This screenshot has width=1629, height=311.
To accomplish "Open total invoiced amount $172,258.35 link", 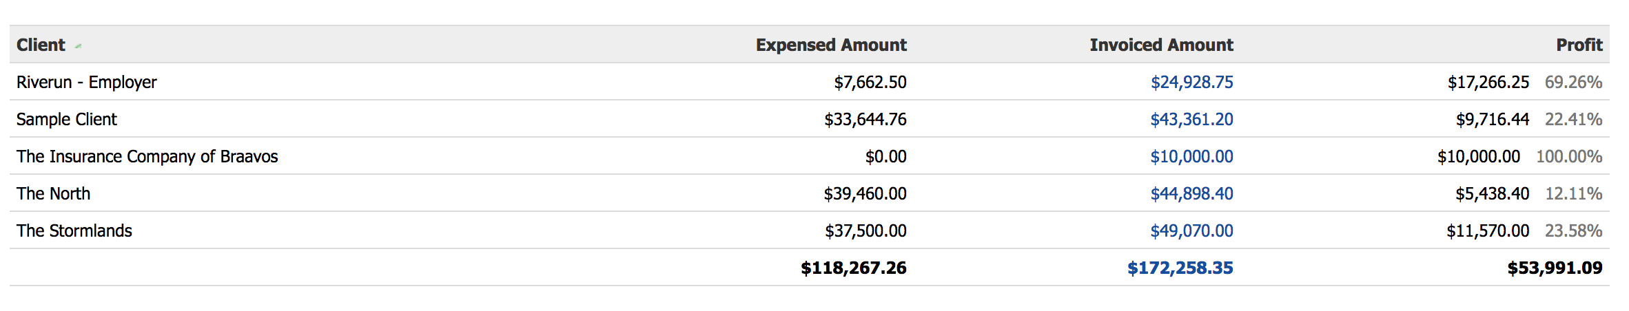I will point(1180,268).
